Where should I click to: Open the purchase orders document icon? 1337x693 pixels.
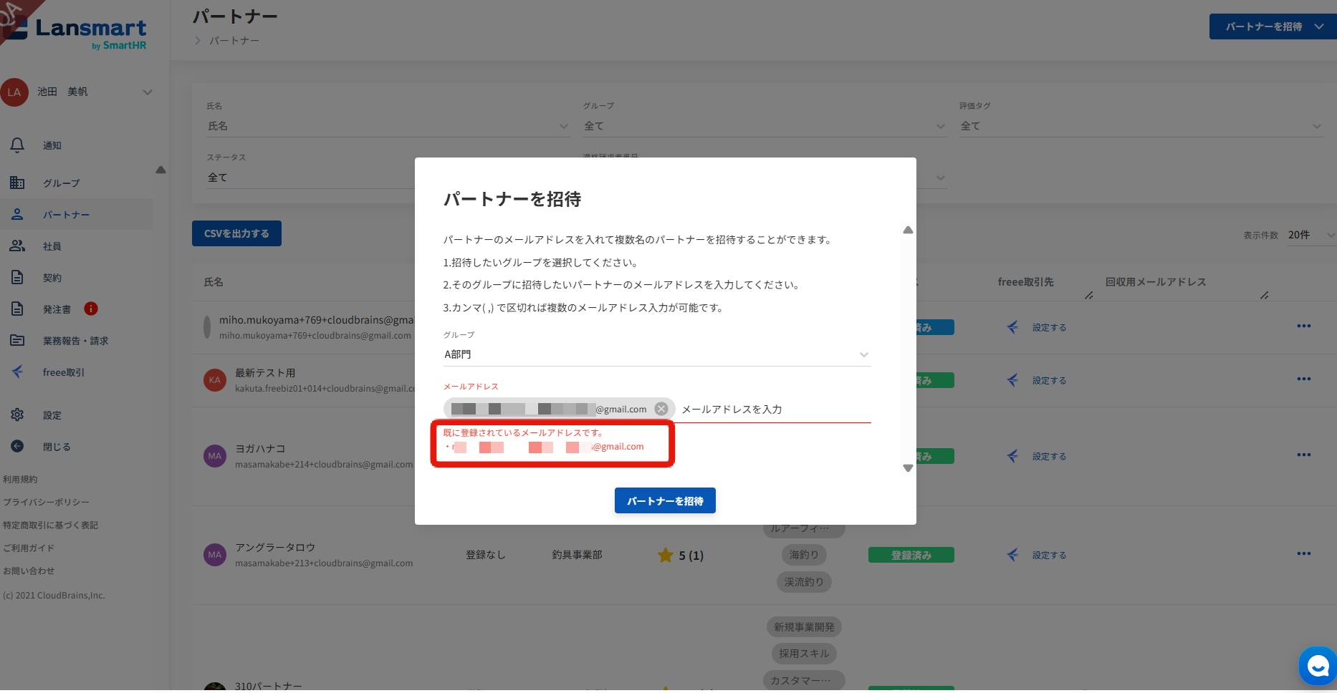pos(17,309)
